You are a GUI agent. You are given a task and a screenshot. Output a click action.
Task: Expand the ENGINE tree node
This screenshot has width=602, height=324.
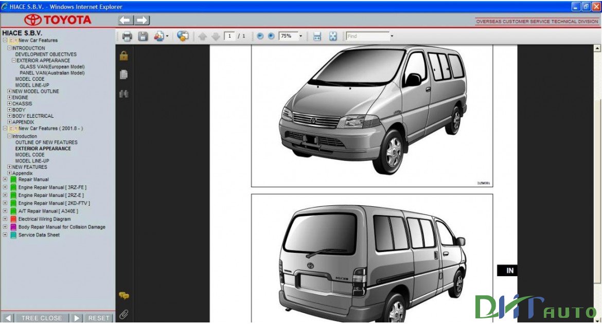9,97
